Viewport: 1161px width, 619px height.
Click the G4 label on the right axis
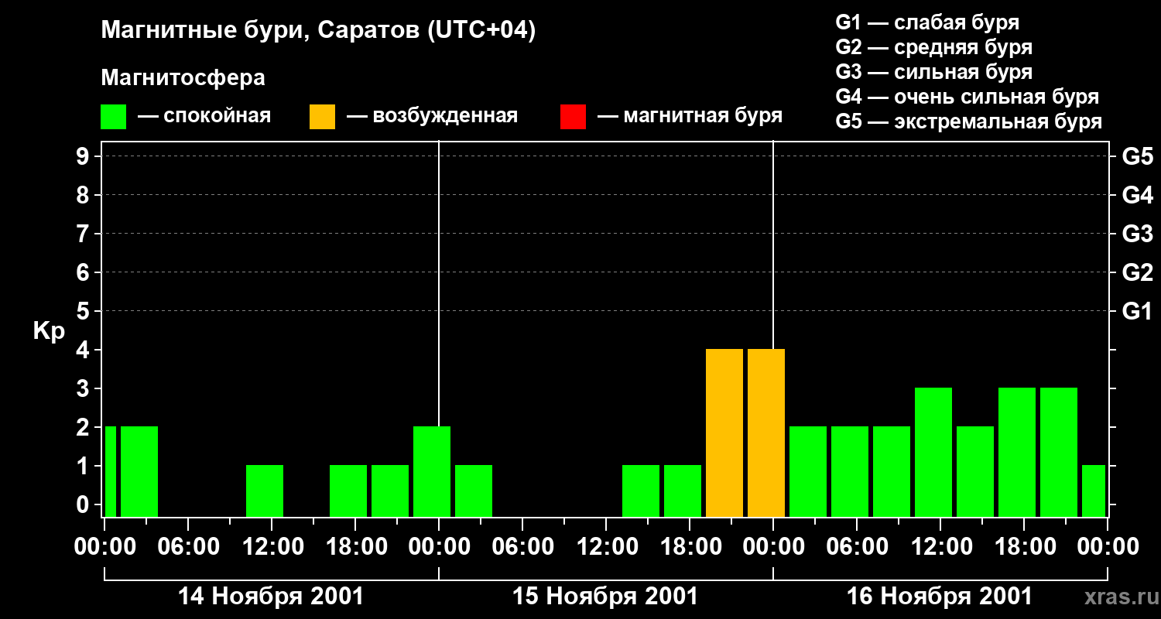pyautogui.click(x=1137, y=195)
